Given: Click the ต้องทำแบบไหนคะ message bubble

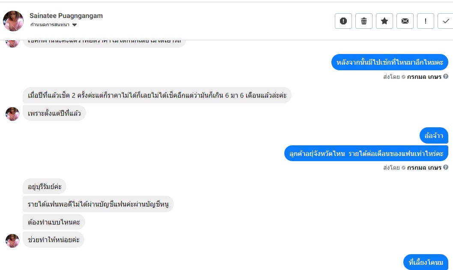Looking at the screenshot, I should click(54, 222).
